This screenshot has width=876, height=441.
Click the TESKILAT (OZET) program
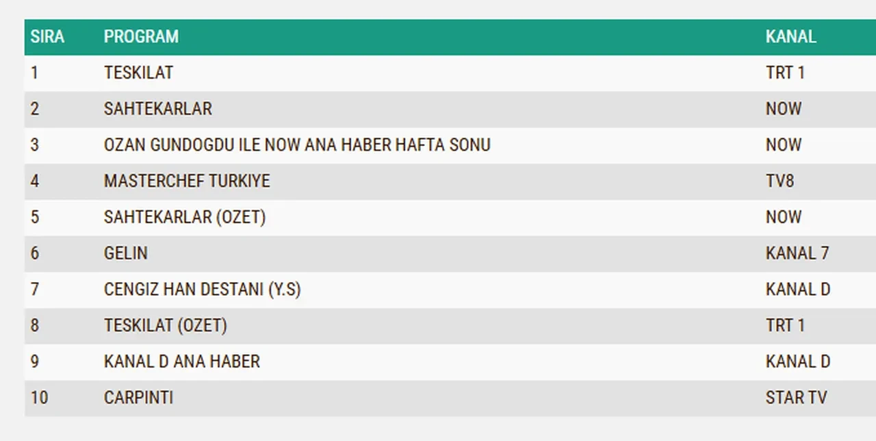click(x=166, y=325)
